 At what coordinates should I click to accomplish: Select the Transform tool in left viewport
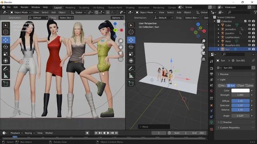pos(6,61)
